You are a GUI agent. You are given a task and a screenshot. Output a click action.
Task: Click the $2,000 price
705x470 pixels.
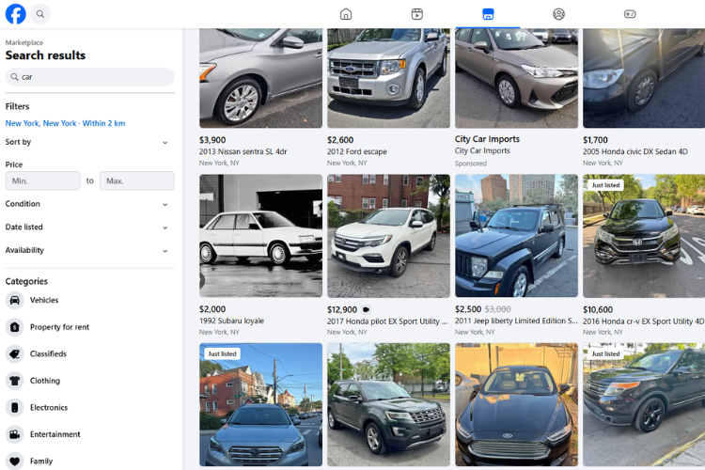(x=212, y=309)
